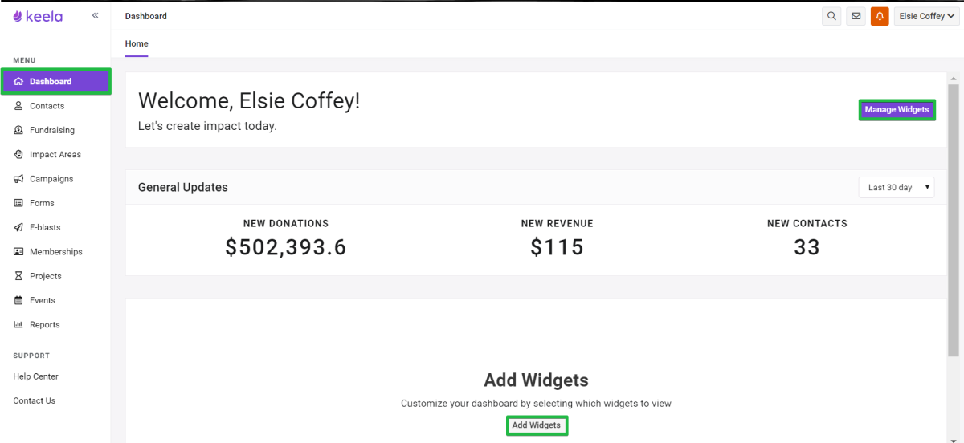Open the mail envelope icon
This screenshot has width=964, height=443.
tap(856, 16)
